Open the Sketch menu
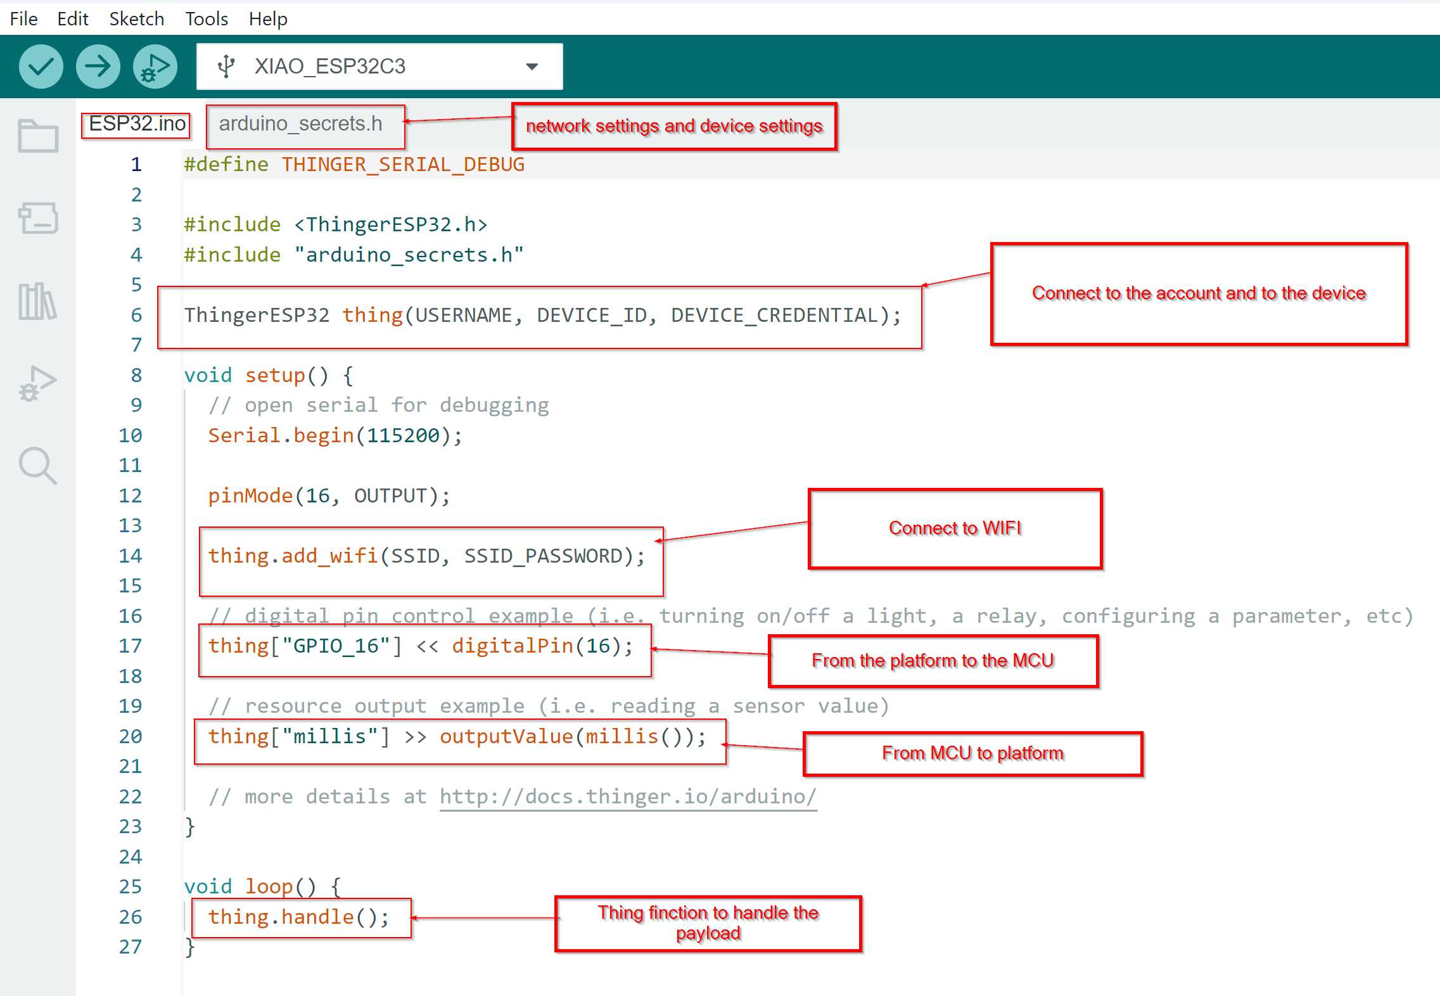Screen dimensions: 1440x996 (137, 19)
